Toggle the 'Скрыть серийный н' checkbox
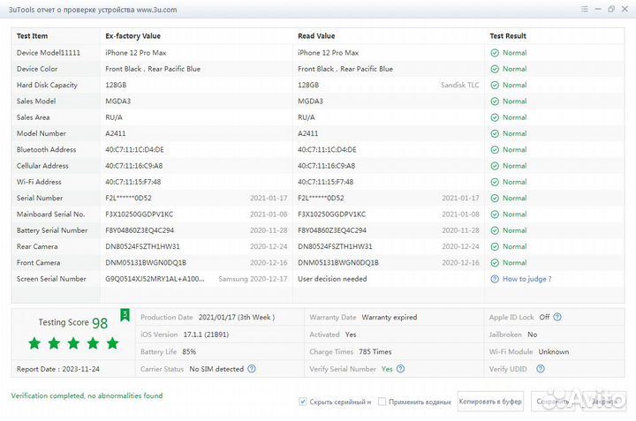Image resolution: width=636 pixels, height=421 pixels. 303,402
